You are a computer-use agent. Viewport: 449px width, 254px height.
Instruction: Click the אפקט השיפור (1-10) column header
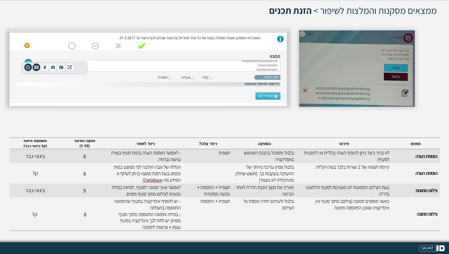click(x=85, y=143)
